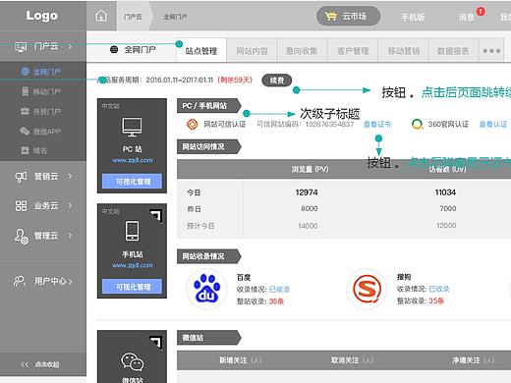Click today's PV value 12974
Viewport: 511px width, 383px height.
[x=307, y=192]
